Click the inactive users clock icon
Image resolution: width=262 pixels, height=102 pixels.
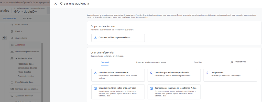(x=95, y=88)
